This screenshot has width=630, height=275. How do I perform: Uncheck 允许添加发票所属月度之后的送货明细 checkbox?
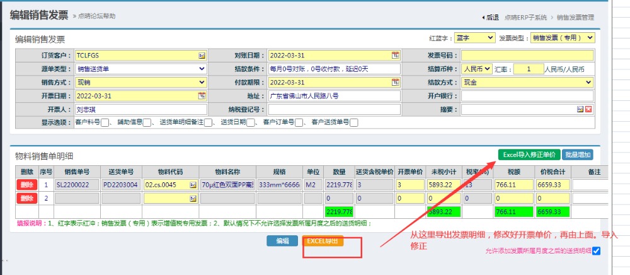tap(597, 251)
